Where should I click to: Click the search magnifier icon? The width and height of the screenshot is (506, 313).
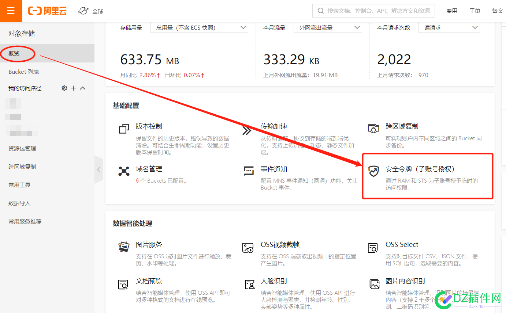point(321,11)
